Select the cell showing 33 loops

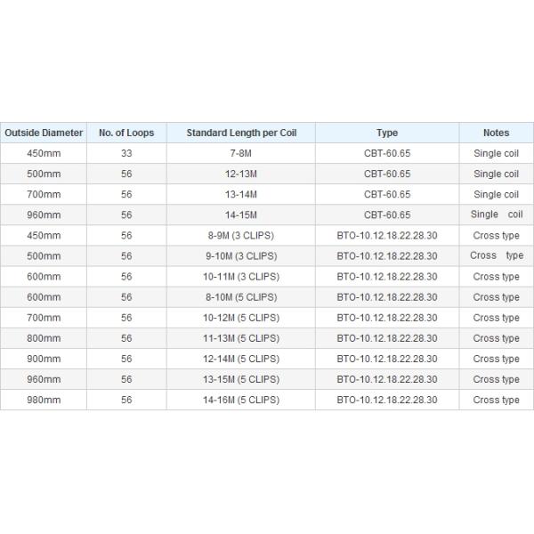click(126, 153)
